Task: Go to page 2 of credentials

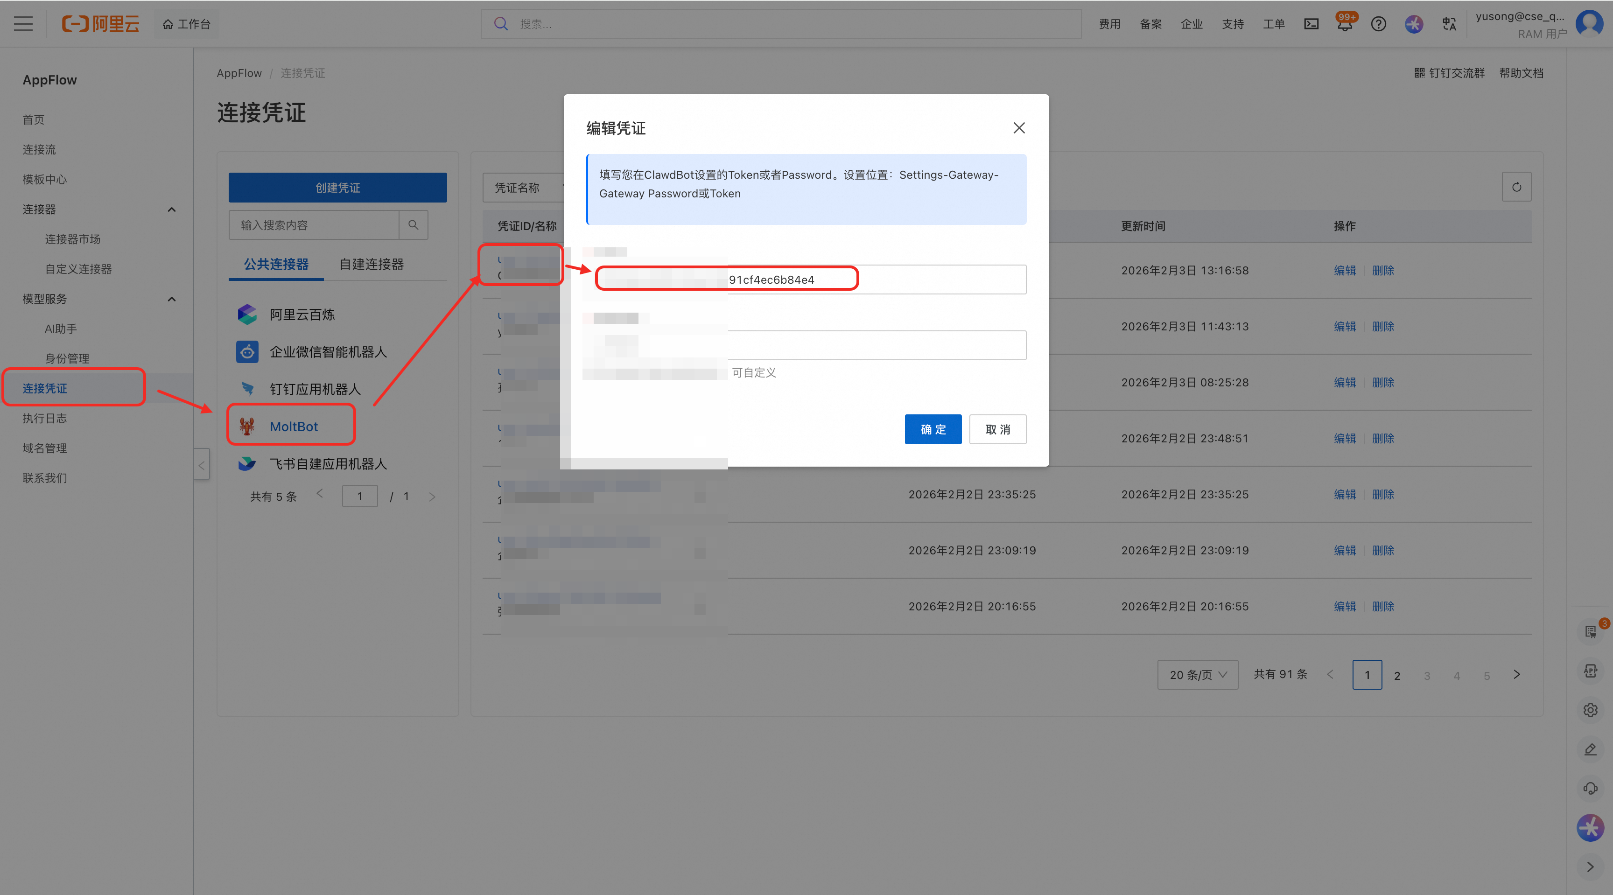Action: pos(1397,675)
